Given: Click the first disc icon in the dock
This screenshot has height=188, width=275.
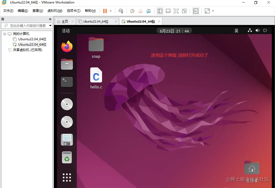Looking at the screenshot, I should click(x=67, y=104).
